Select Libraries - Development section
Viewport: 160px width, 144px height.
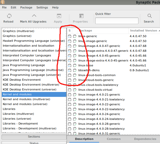tap(34, 124)
